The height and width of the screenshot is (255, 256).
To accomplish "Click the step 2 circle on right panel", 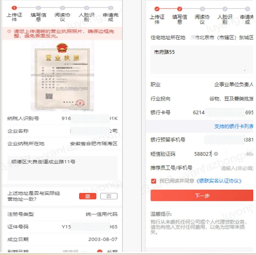I will (179, 9).
